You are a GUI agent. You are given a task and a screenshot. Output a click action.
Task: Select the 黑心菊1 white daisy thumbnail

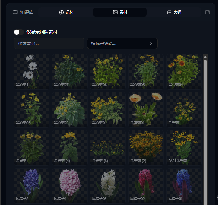[32, 72]
